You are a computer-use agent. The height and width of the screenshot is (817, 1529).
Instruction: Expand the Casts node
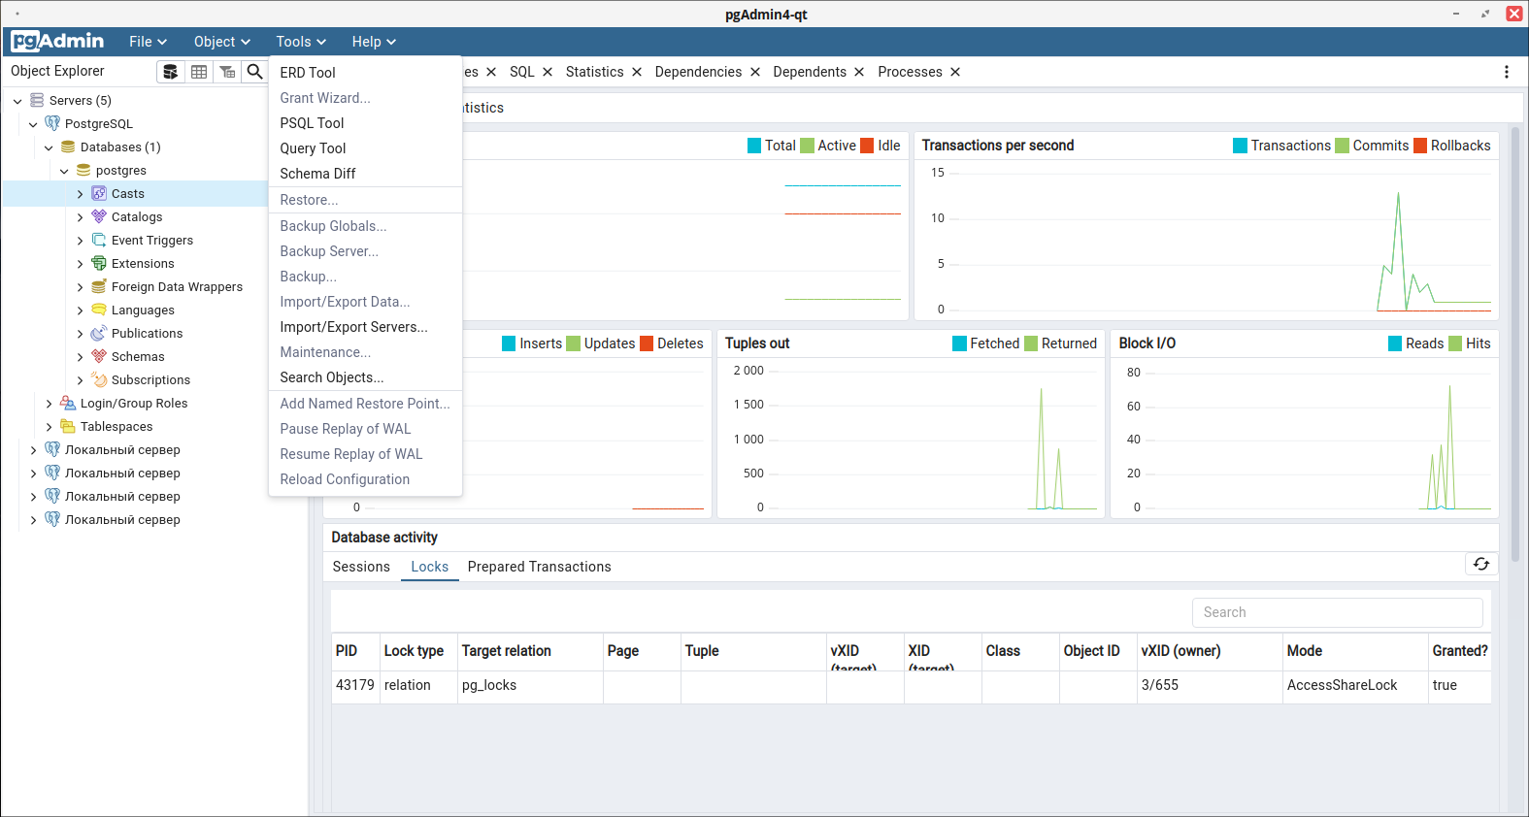point(80,194)
